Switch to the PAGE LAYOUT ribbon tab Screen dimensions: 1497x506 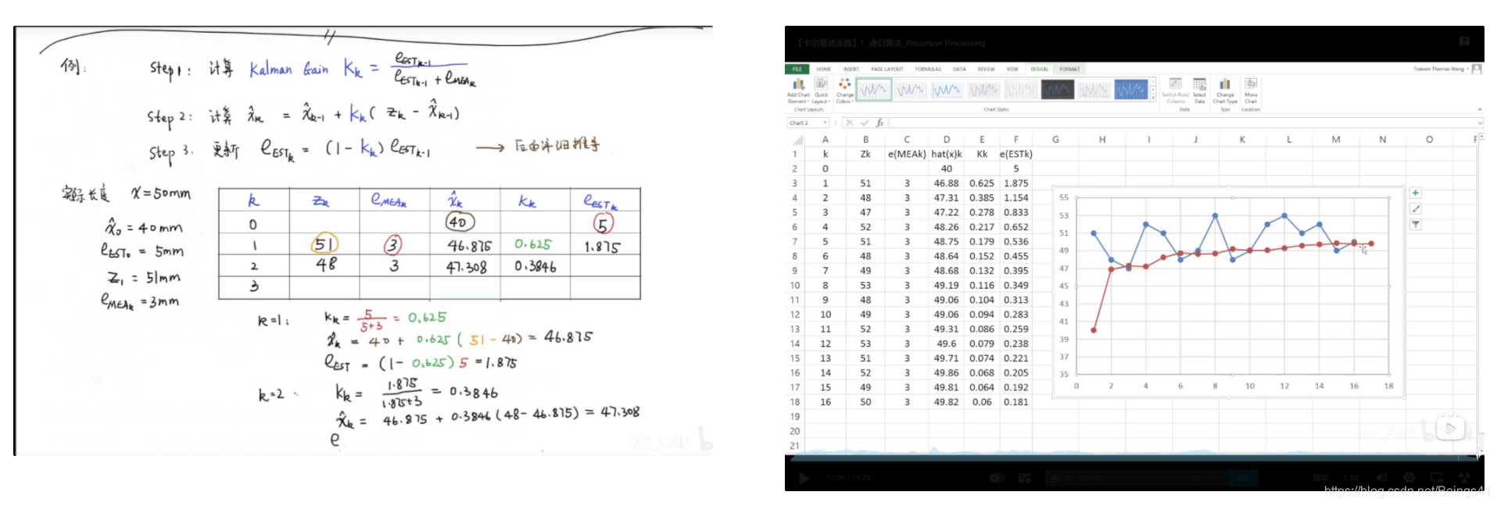click(887, 69)
